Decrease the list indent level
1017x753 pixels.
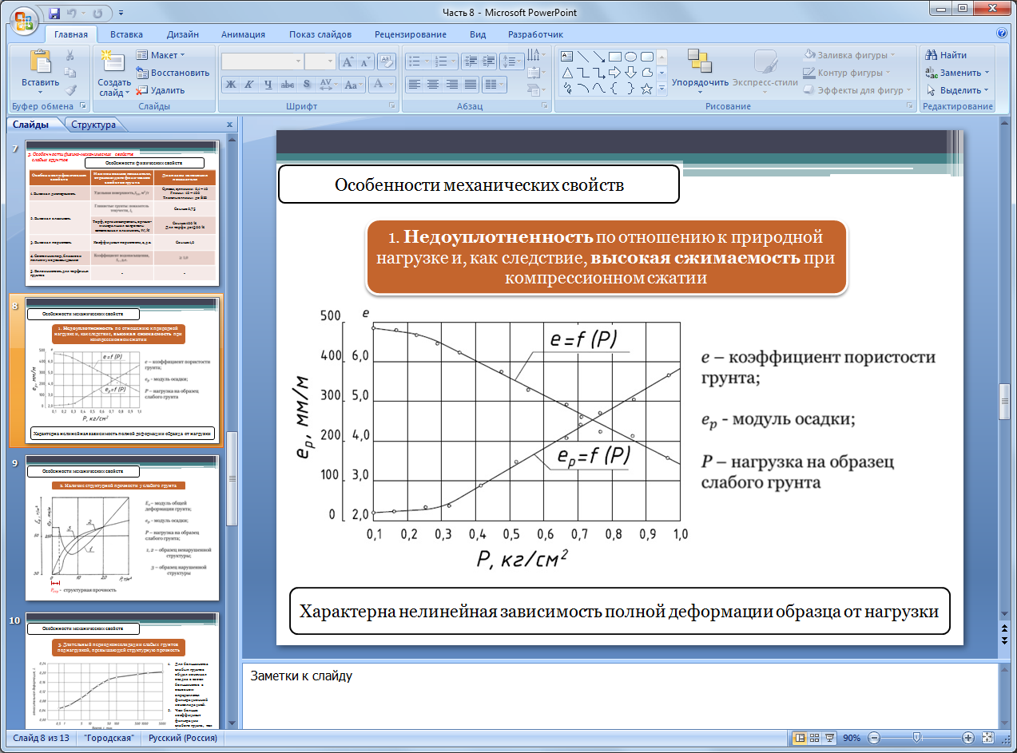[469, 61]
